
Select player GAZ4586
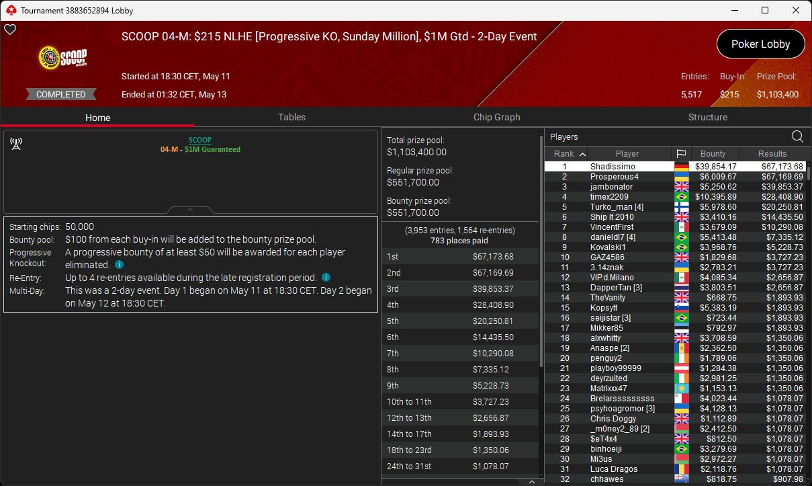point(607,257)
